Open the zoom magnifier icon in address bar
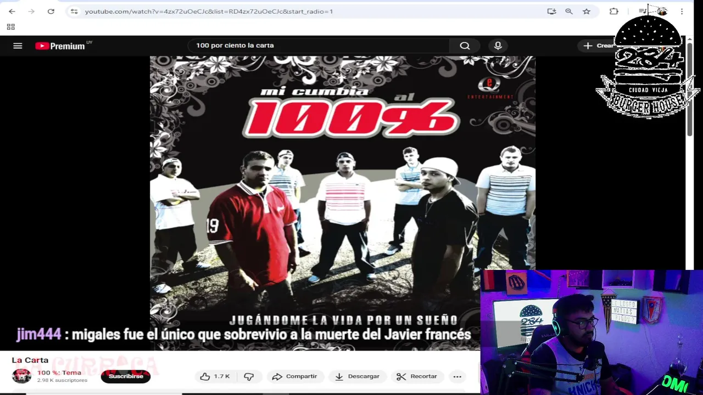Screen dimensions: 703x395 (x=569, y=11)
